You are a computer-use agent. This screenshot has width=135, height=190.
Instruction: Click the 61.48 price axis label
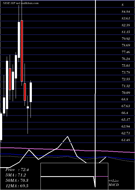[126, 140]
